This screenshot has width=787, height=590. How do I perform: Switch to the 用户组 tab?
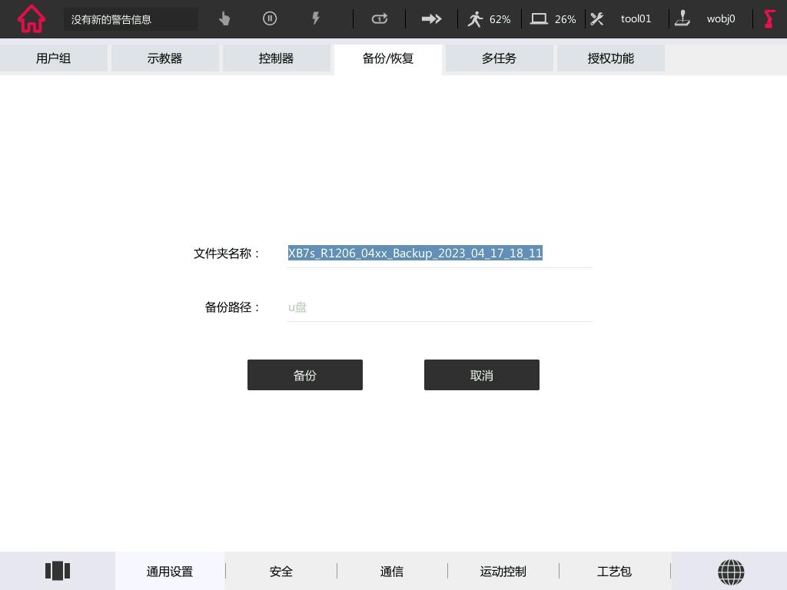54,58
